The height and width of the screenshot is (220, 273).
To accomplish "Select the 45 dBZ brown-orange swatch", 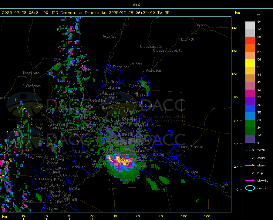I will pyautogui.click(x=250, y=78).
